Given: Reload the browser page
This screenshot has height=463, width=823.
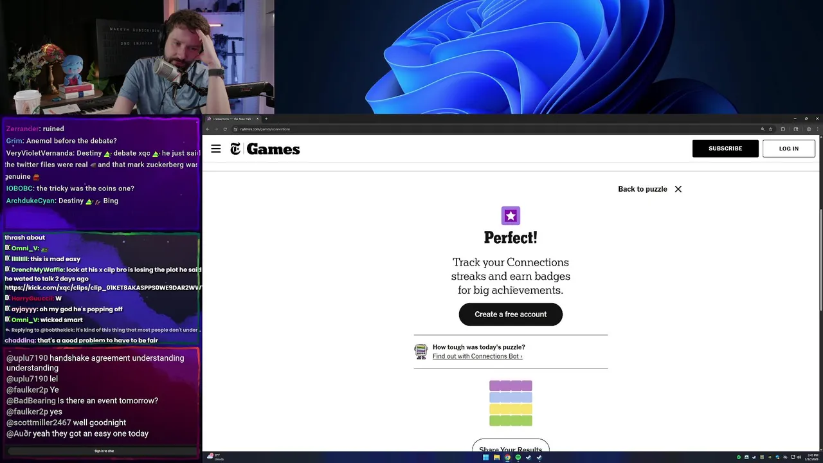Looking at the screenshot, I should [225, 129].
